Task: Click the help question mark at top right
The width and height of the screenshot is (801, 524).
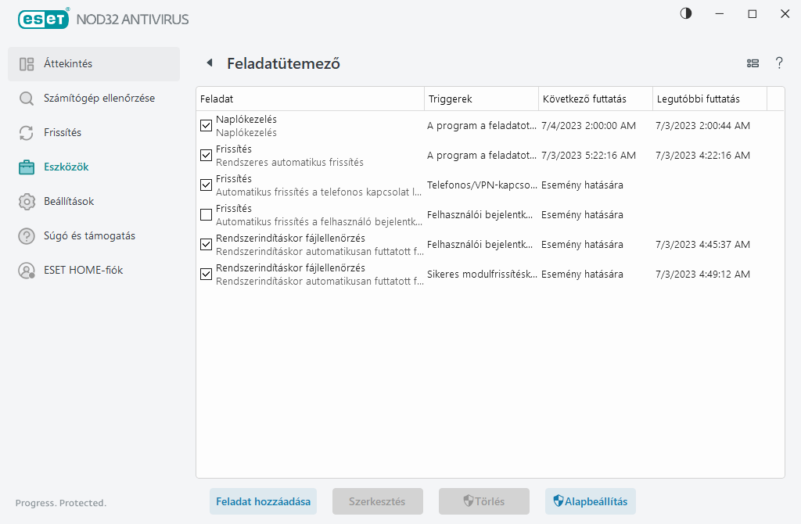Action: tap(779, 63)
